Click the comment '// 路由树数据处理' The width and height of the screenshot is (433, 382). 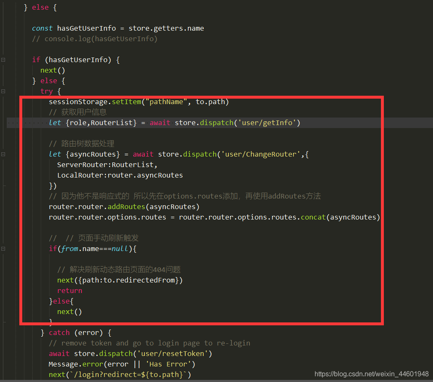pyautogui.click(x=81, y=144)
